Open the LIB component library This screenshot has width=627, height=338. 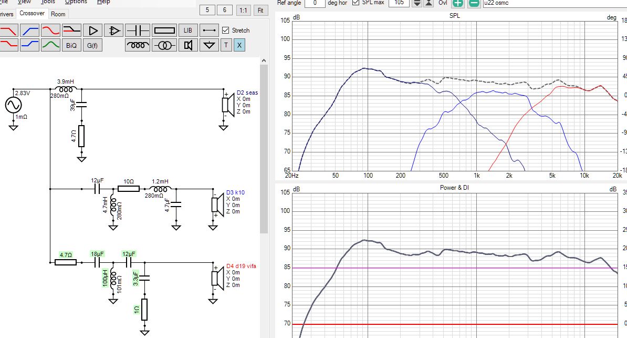(188, 30)
